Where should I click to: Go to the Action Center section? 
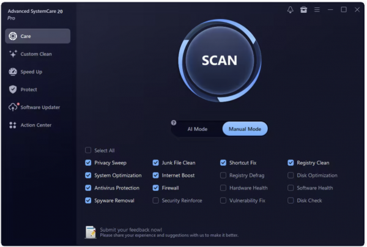pyautogui.click(x=36, y=125)
